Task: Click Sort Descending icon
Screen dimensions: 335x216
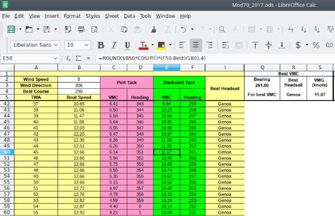Action: [317, 29]
